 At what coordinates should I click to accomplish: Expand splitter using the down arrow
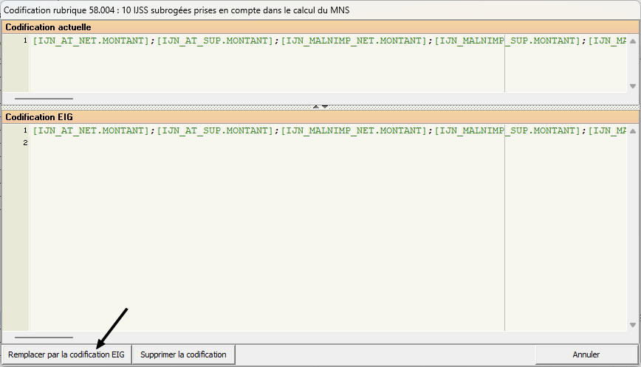coord(325,106)
